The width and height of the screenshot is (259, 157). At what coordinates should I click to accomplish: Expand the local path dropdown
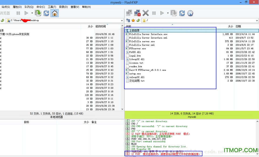122,20
